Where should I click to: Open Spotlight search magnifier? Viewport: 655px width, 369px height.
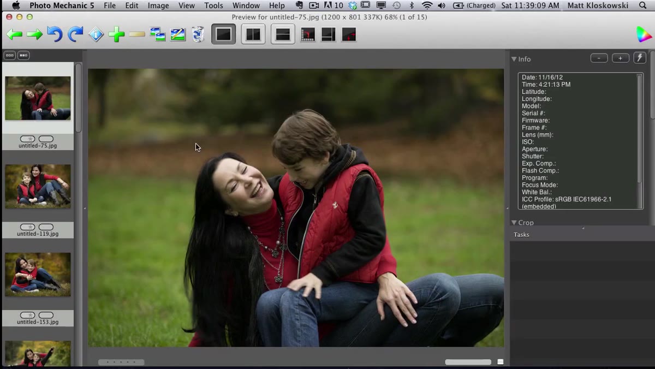click(643, 5)
